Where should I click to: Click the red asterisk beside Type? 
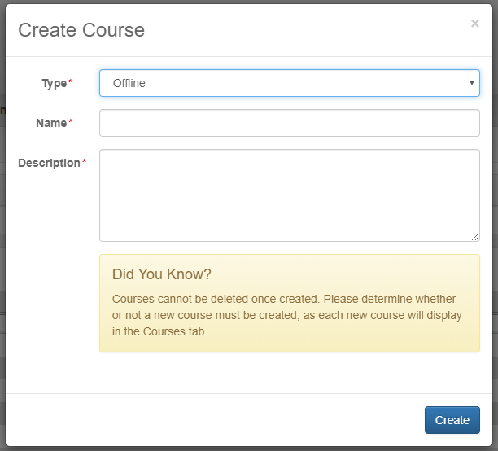[71, 81]
